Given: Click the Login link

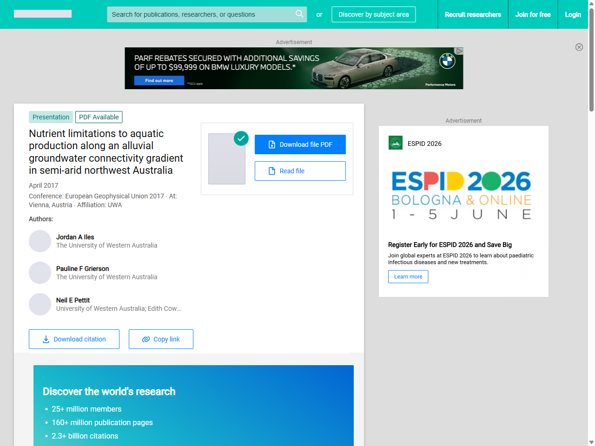Looking at the screenshot, I should [x=573, y=14].
